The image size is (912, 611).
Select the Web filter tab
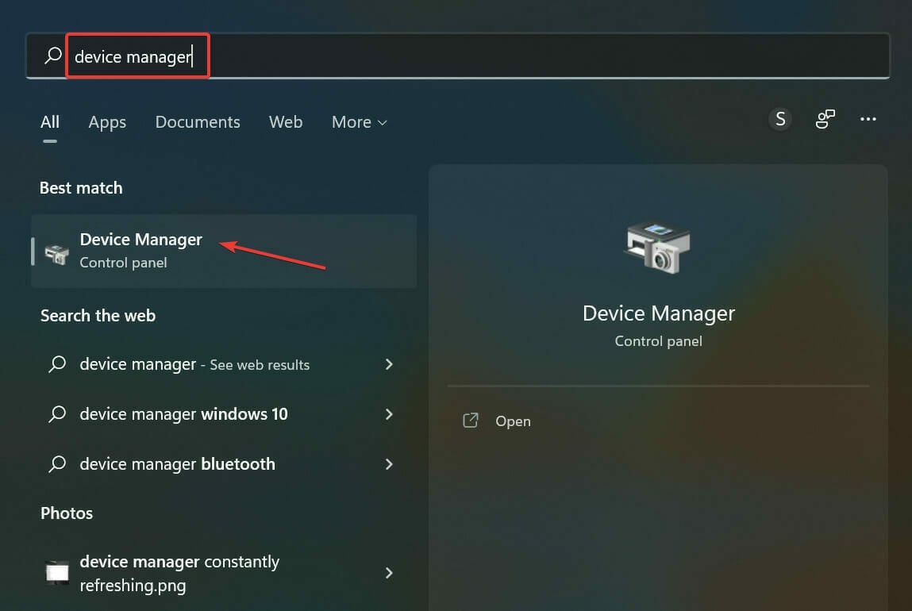(286, 122)
